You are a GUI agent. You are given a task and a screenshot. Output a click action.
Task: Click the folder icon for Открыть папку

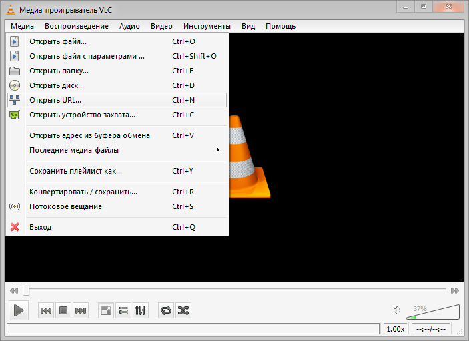point(15,71)
